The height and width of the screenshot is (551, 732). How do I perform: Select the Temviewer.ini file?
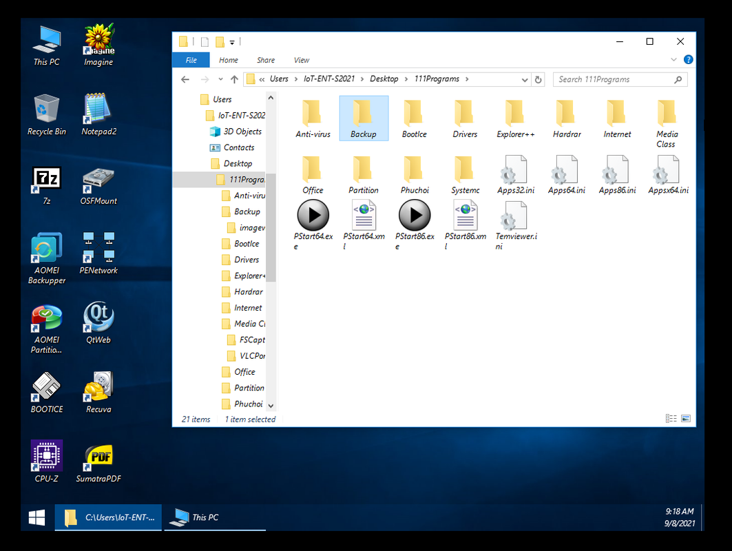tap(515, 225)
